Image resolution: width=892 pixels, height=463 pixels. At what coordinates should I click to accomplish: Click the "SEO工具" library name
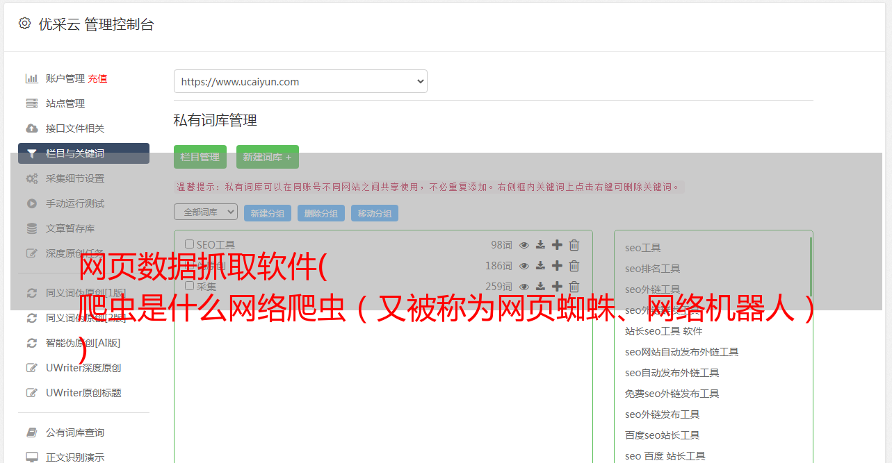[x=216, y=245]
